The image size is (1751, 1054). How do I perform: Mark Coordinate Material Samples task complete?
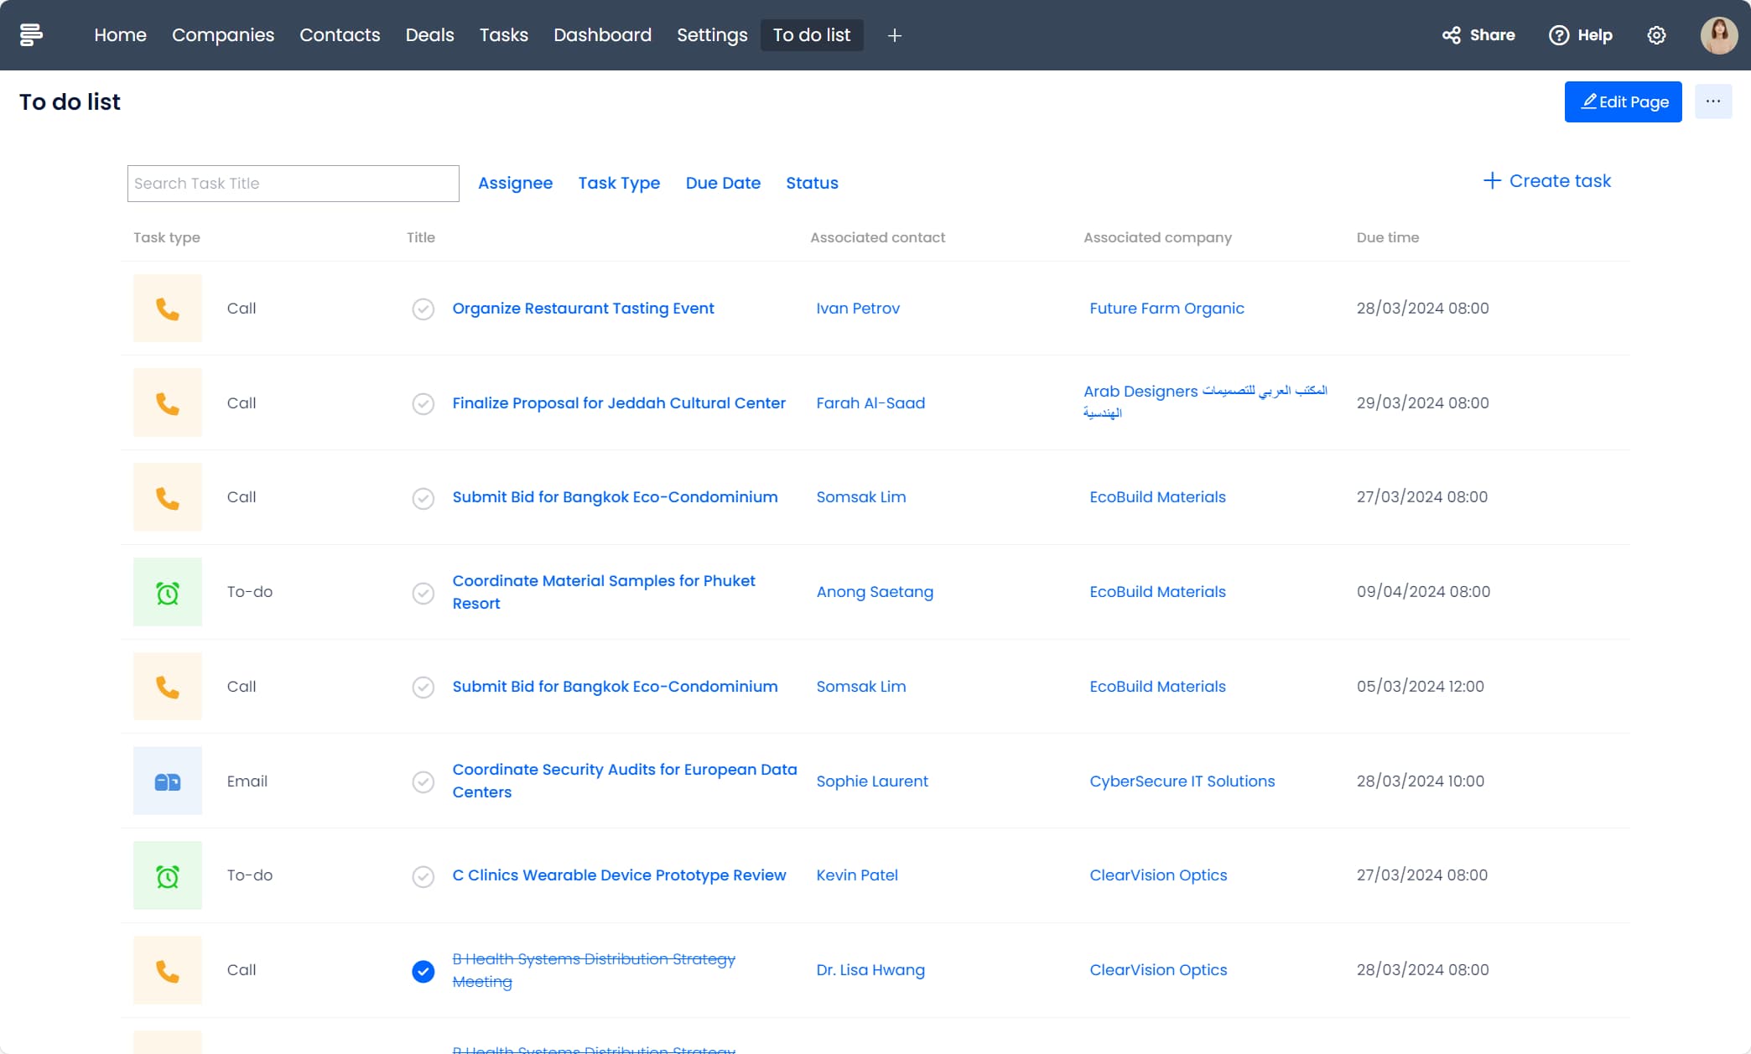click(x=423, y=593)
